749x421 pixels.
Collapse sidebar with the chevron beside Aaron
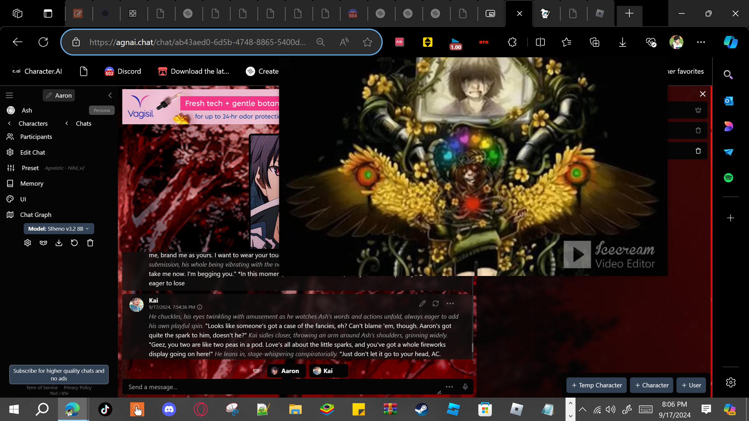click(110, 95)
